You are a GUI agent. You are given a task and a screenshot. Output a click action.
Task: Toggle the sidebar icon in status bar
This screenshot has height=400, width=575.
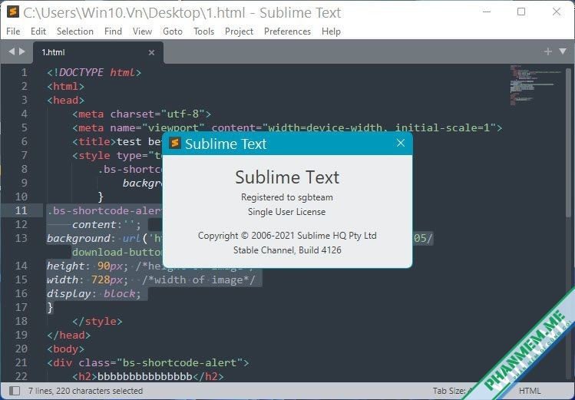[x=15, y=391]
